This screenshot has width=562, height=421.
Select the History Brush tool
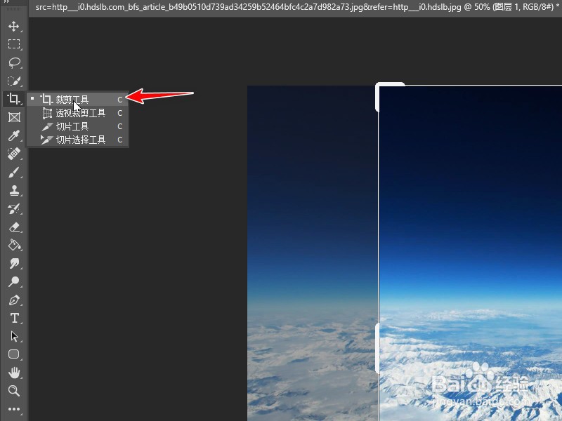(14, 208)
